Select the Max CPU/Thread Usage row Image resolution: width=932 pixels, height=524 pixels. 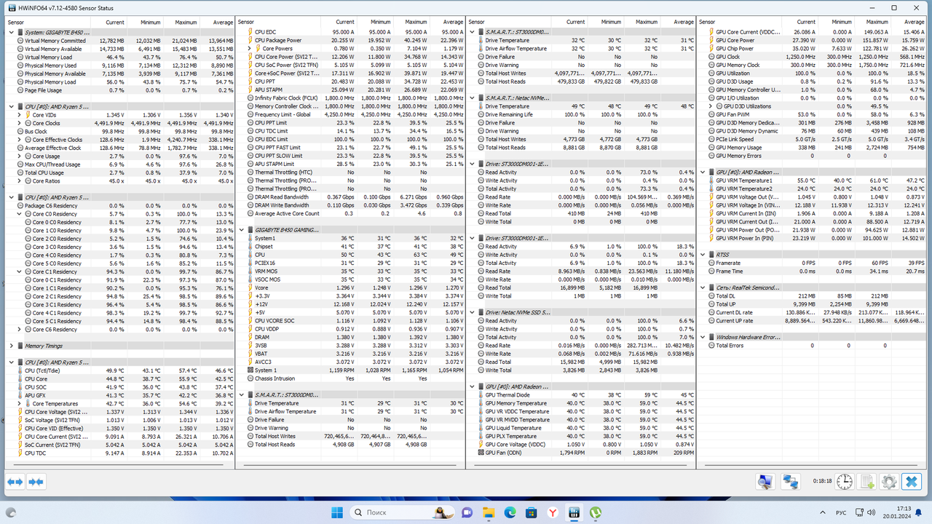pyautogui.click(x=120, y=164)
